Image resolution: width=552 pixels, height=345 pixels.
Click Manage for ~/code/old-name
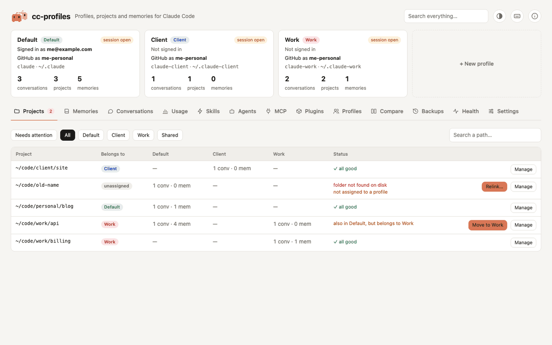[523, 187]
